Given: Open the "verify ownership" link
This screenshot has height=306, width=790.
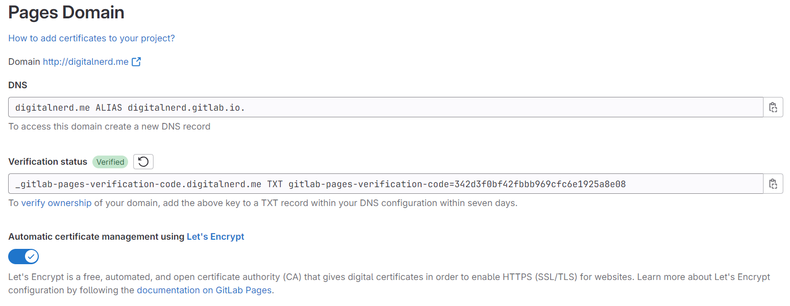Looking at the screenshot, I should 56,203.
